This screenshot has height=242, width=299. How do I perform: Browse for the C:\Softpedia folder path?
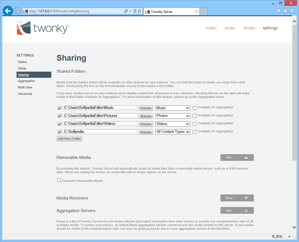click(x=146, y=132)
